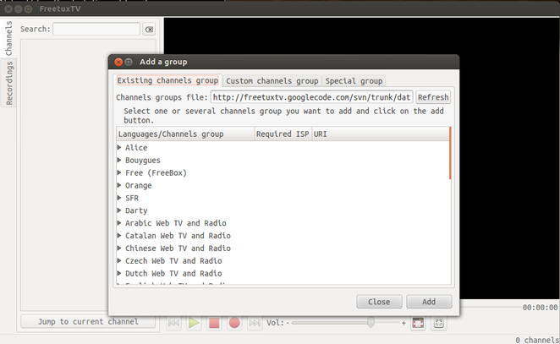Expand the Orange group
The width and height of the screenshot is (560, 344).
tap(119, 185)
